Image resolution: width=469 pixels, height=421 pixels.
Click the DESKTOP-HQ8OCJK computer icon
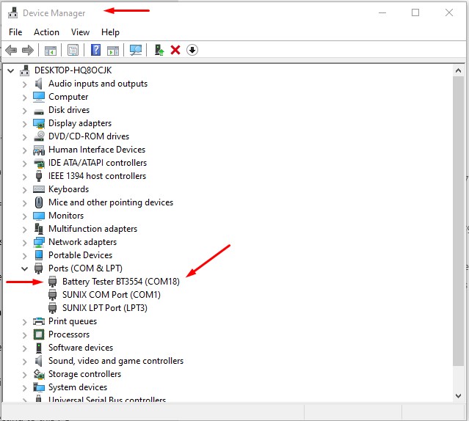pyautogui.click(x=24, y=70)
